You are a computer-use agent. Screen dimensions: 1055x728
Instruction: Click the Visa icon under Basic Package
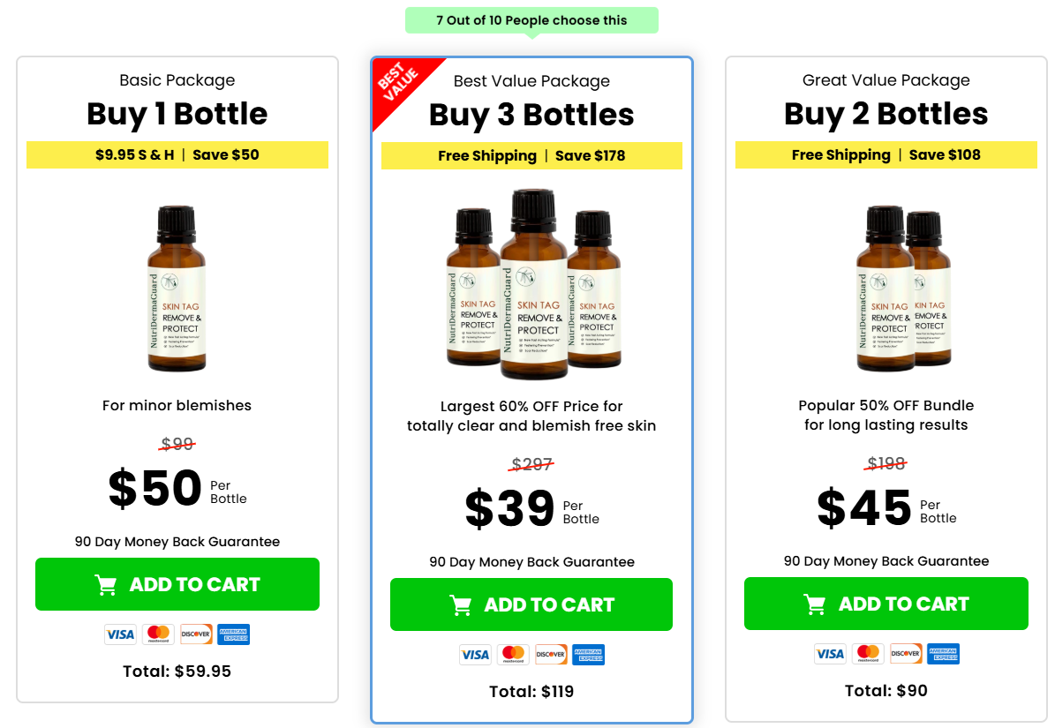pyautogui.click(x=120, y=634)
